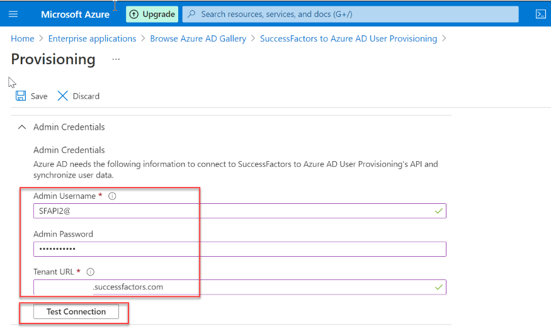
Task: Focus the Search resources search box
Action: pos(350,14)
